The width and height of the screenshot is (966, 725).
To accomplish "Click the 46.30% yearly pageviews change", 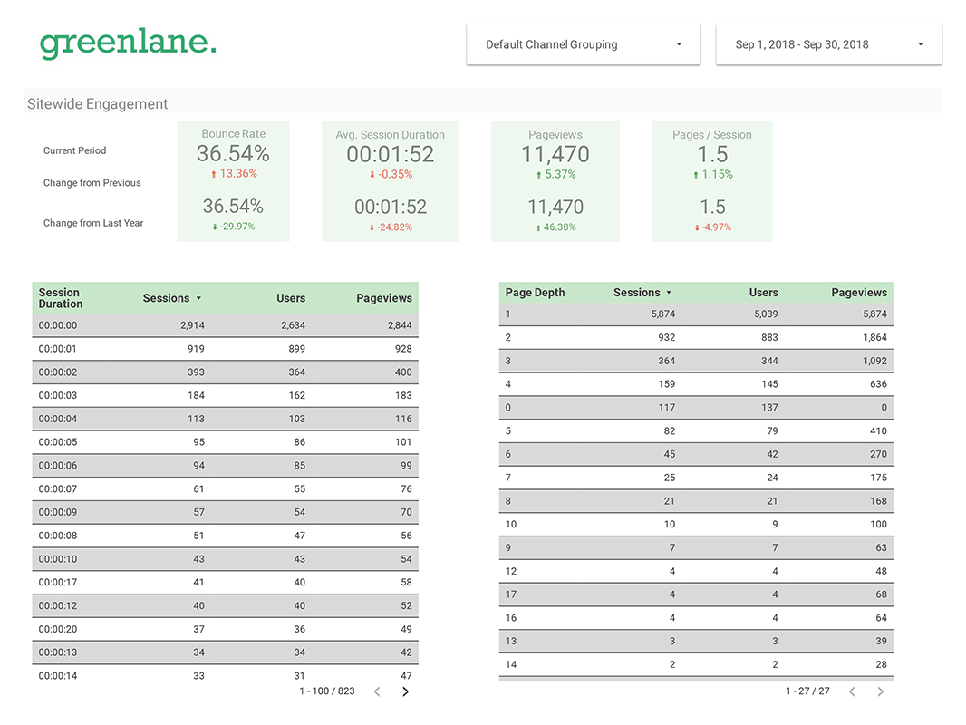I will click(555, 227).
